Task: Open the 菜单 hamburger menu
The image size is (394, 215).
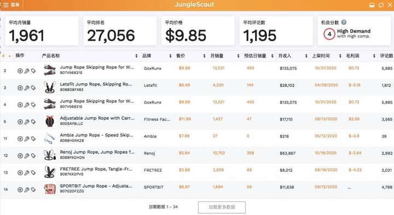Action: coord(11,5)
